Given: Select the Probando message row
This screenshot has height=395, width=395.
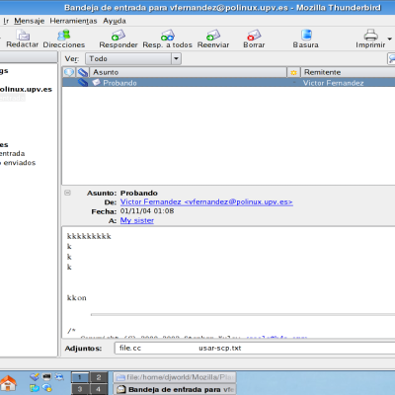Looking at the screenshot, I should click(x=229, y=83).
